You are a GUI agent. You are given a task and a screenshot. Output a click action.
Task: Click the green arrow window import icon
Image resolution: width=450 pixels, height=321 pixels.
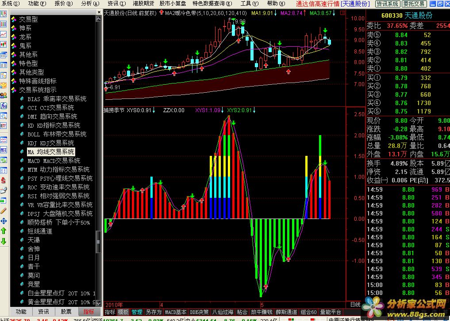pos(4,201)
